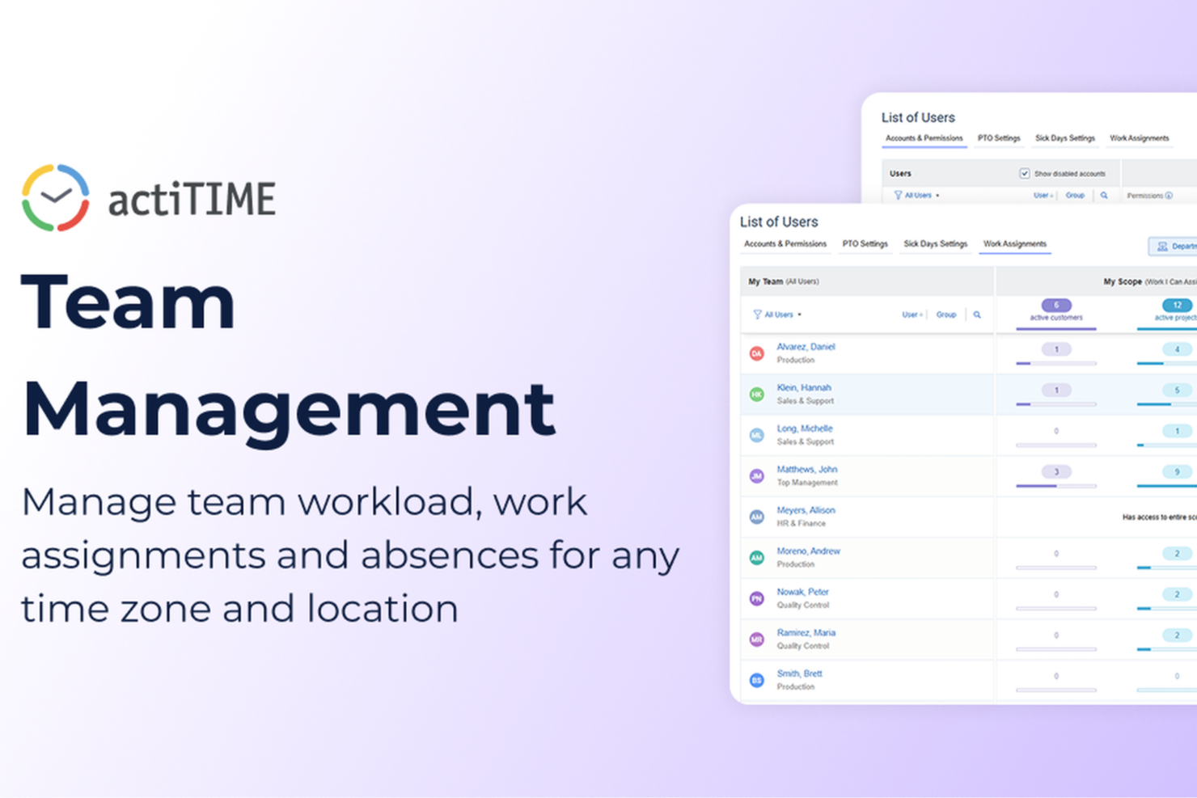Click Maria Ramirez's MR avatar
Screen dimensions: 1197x798
[x=757, y=640]
